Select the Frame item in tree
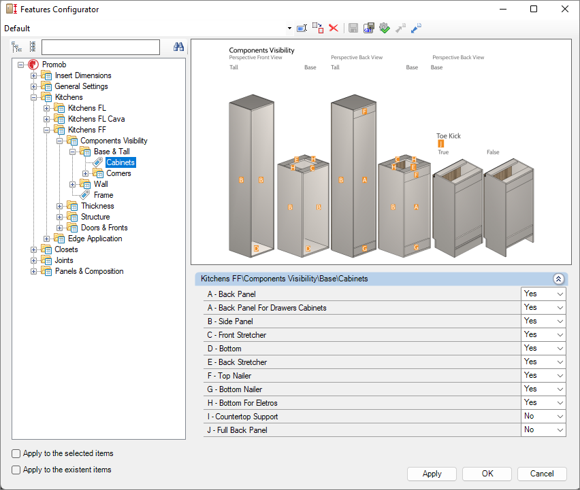 tap(103, 195)
